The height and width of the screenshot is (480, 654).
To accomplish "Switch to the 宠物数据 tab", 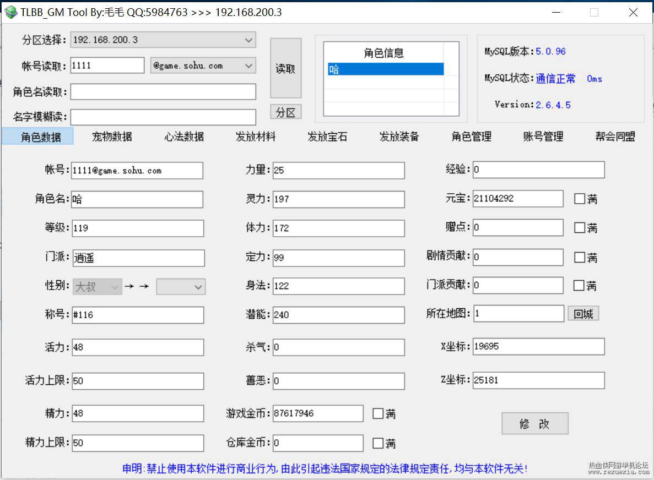I will 112,137.
